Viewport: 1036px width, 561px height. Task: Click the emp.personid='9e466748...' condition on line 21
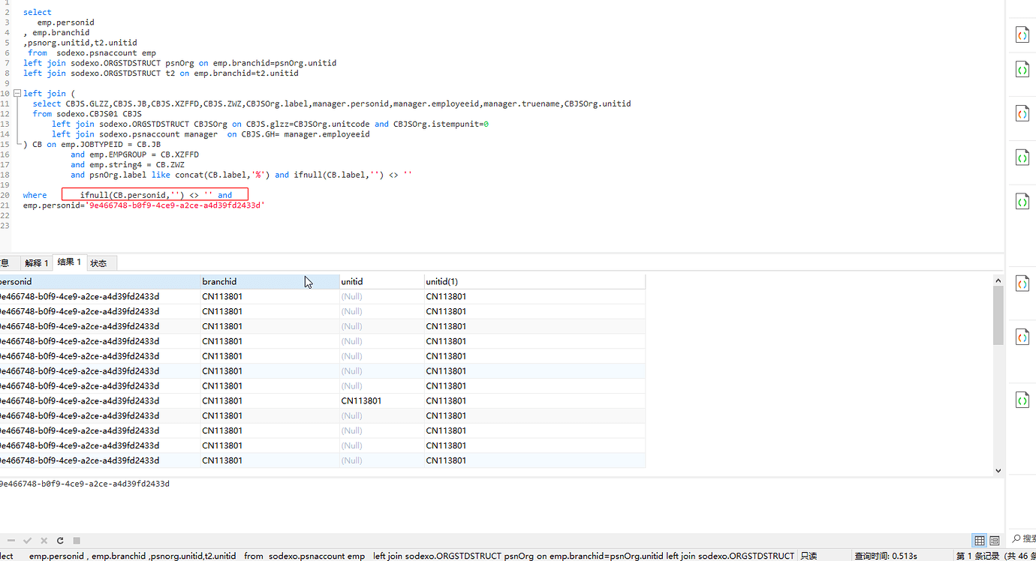[x=144, y=205]
